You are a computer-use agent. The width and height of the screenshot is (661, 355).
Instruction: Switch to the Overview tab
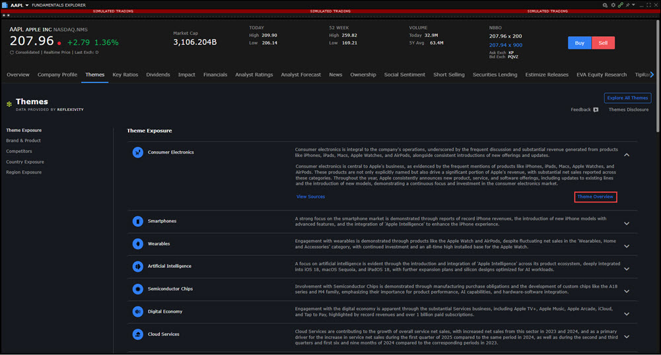(18, 75)
